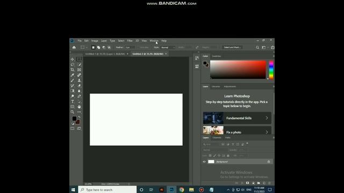The image size is (344, 193).
Task: Expand the Fundamental Skills chevron
Action: coord(267,118)
